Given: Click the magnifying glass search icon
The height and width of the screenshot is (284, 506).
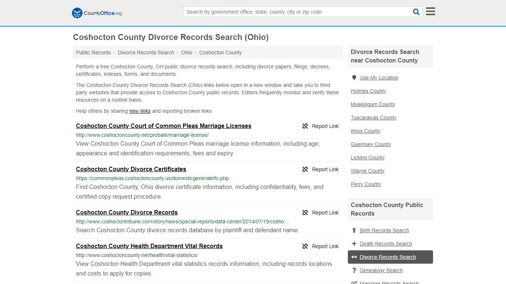Looking at the screenshot, I should pos(416,12).
